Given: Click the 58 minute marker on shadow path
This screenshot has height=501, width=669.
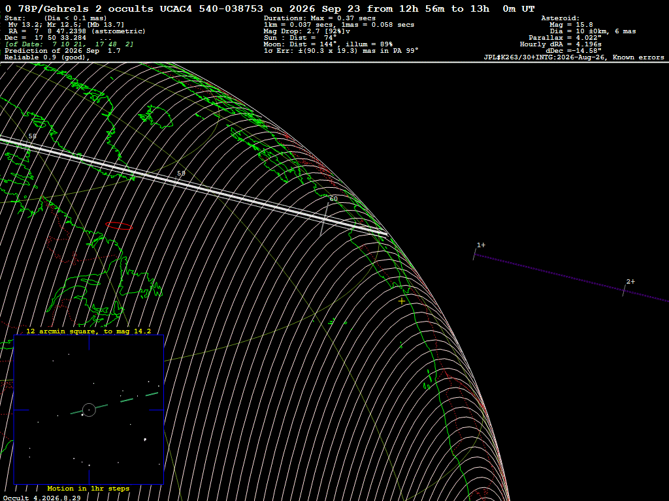Looking at the screenshot, I should pyautogui.click(x=33, y=136).
